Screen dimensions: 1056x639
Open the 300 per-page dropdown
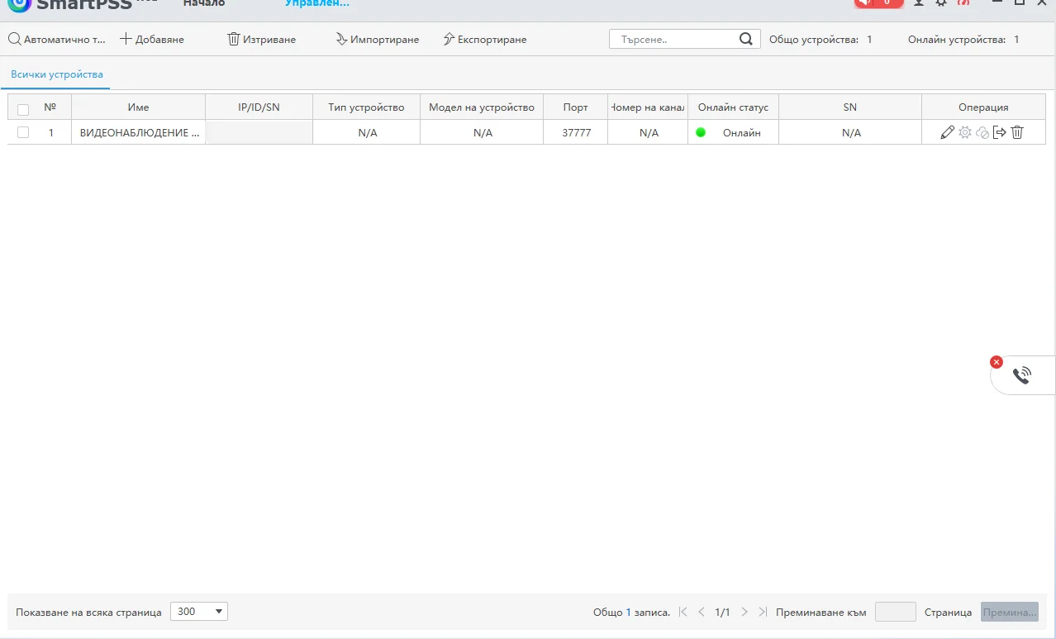pyautogui.click(x=199, y=612)
